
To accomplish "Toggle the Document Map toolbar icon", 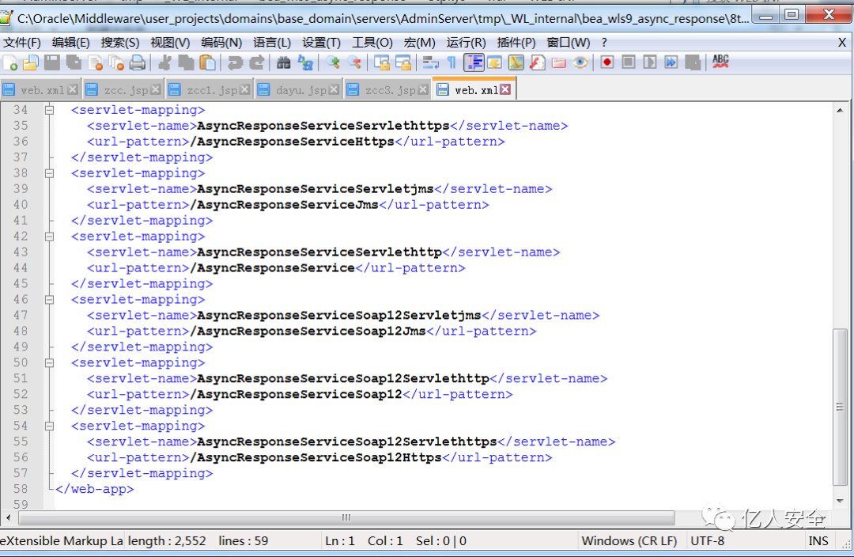I will click(x=516, y=63).
